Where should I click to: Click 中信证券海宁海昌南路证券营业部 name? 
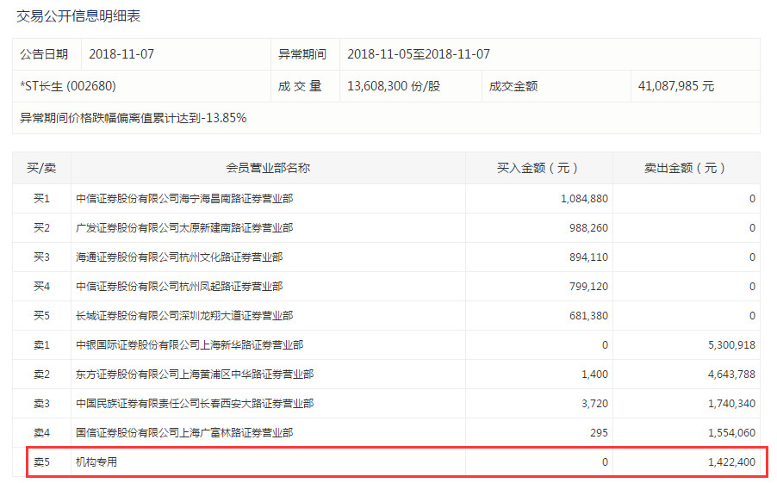click(x=184, y=199)
